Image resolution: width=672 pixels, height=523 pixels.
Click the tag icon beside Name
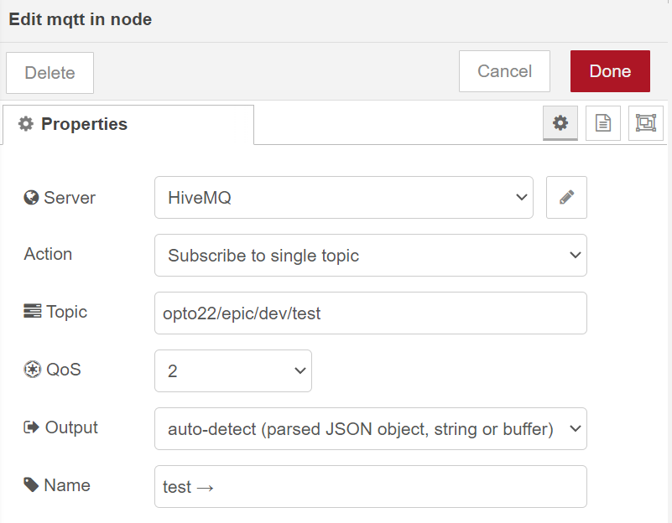point(30,484)
